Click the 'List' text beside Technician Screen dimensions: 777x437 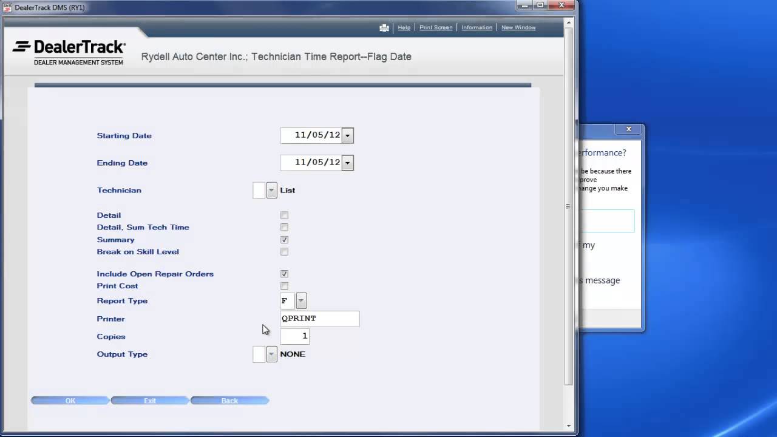[288, 191]
